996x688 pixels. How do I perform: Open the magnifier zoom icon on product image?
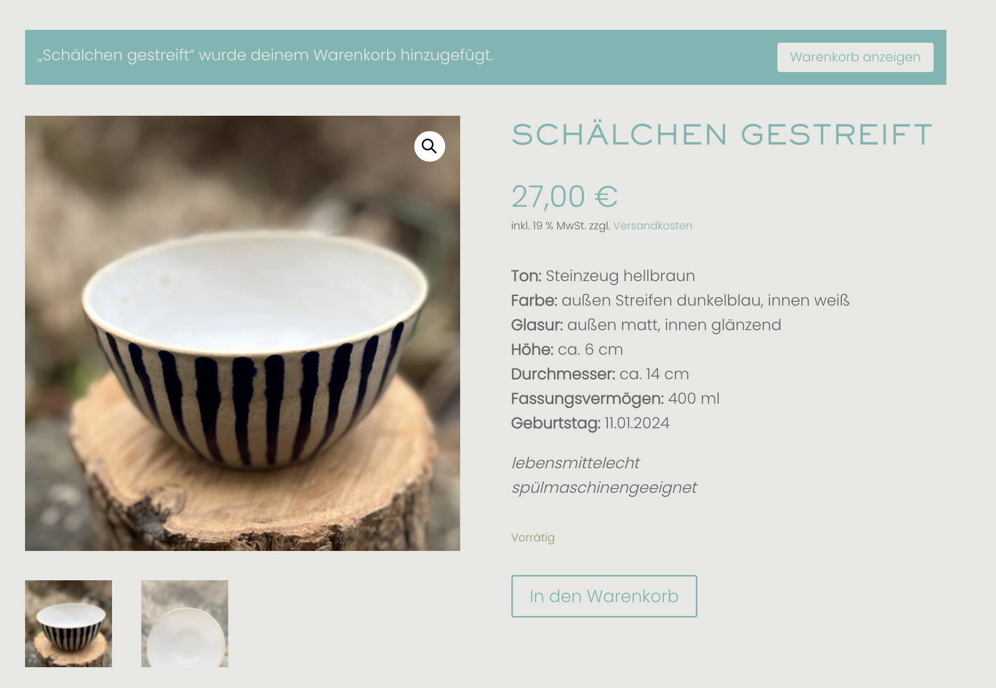[x=429, y=146]
